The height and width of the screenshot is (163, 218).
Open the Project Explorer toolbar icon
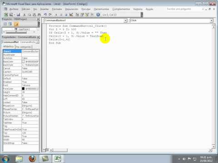[x=77, y=14]
